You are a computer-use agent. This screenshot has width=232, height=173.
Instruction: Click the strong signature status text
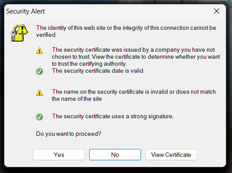[113, 117]
